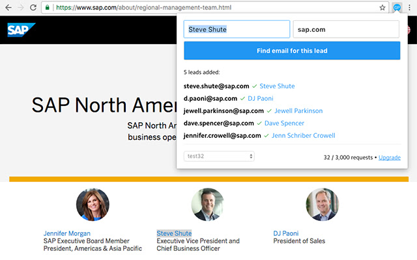417x260 pixels.
Task: Open the DJ Paoni lead link in popup
Action: click(260, 98)
